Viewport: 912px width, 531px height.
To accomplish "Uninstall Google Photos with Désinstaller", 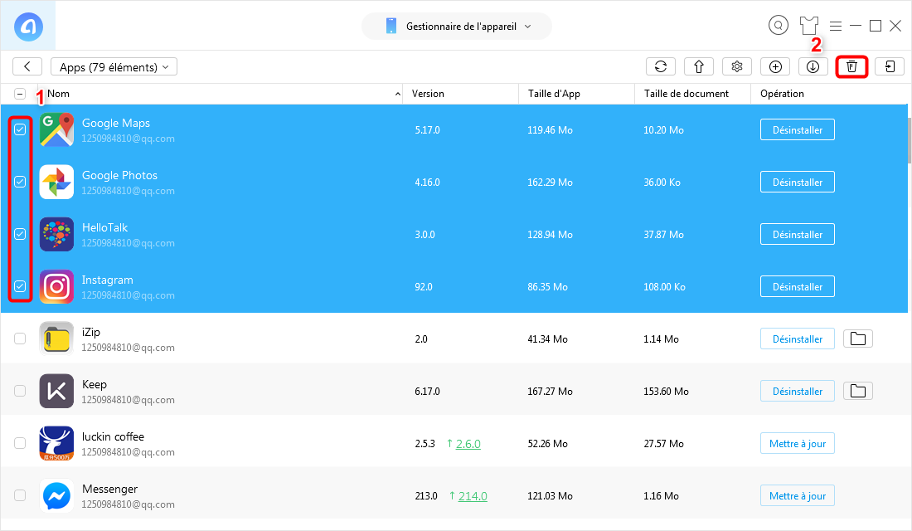I will (x=798, y=183).
